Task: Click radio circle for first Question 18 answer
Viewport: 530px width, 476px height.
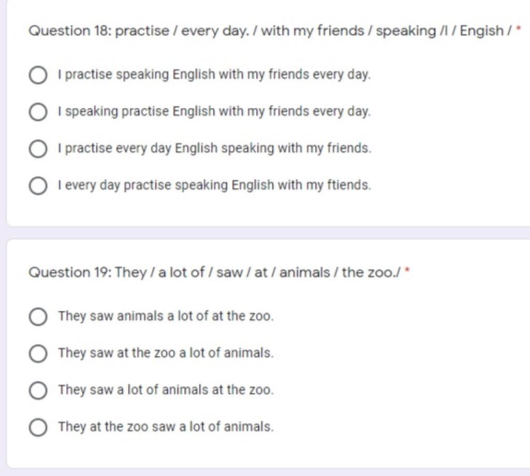Action: pos(38,75)
